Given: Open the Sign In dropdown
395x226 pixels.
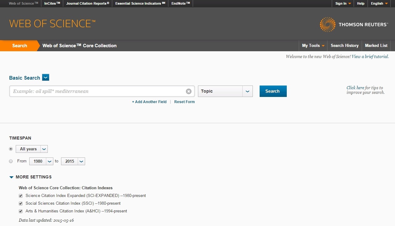Looking at the screenshot, I should [x=343, y=3].
